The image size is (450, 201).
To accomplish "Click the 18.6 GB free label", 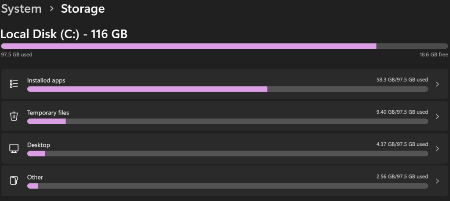I will tap(434, 54).
